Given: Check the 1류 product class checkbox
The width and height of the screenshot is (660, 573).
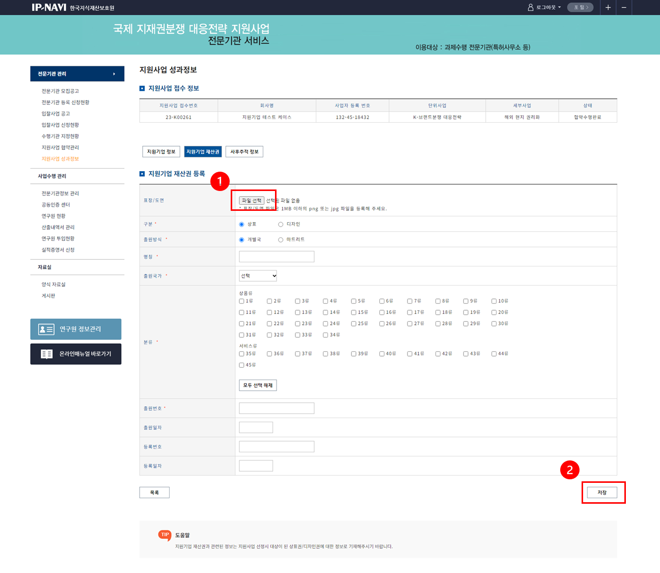Looking at the screenshot, I should [242, 301].
